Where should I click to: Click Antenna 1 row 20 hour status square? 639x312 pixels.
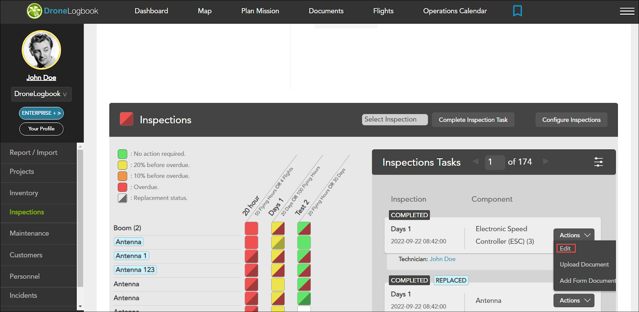pos(251,256)
